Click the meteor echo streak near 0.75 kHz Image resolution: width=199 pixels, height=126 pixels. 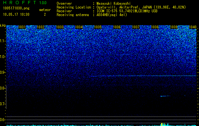(x=165, y=96)
